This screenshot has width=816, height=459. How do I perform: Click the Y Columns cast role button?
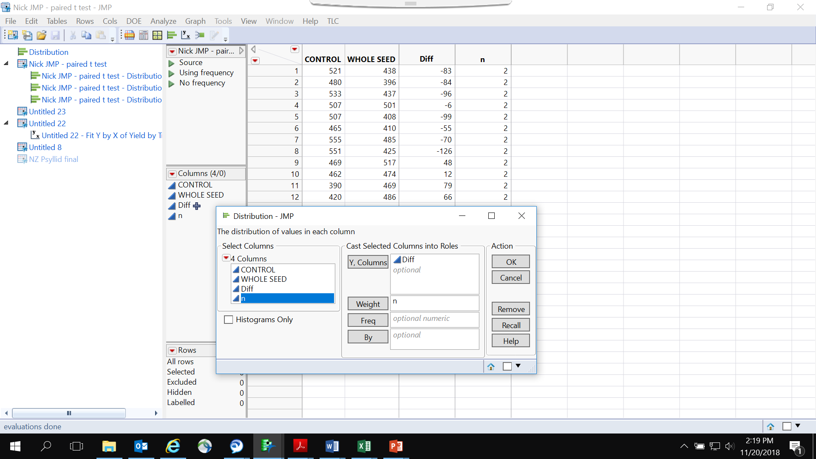pos(368,262)
